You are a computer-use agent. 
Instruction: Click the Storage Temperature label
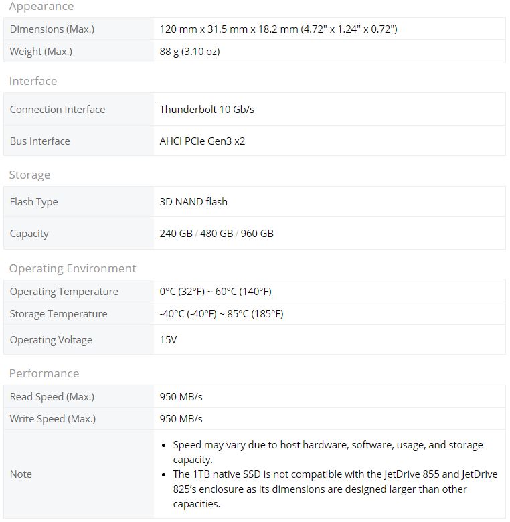(x=59, y=314)
